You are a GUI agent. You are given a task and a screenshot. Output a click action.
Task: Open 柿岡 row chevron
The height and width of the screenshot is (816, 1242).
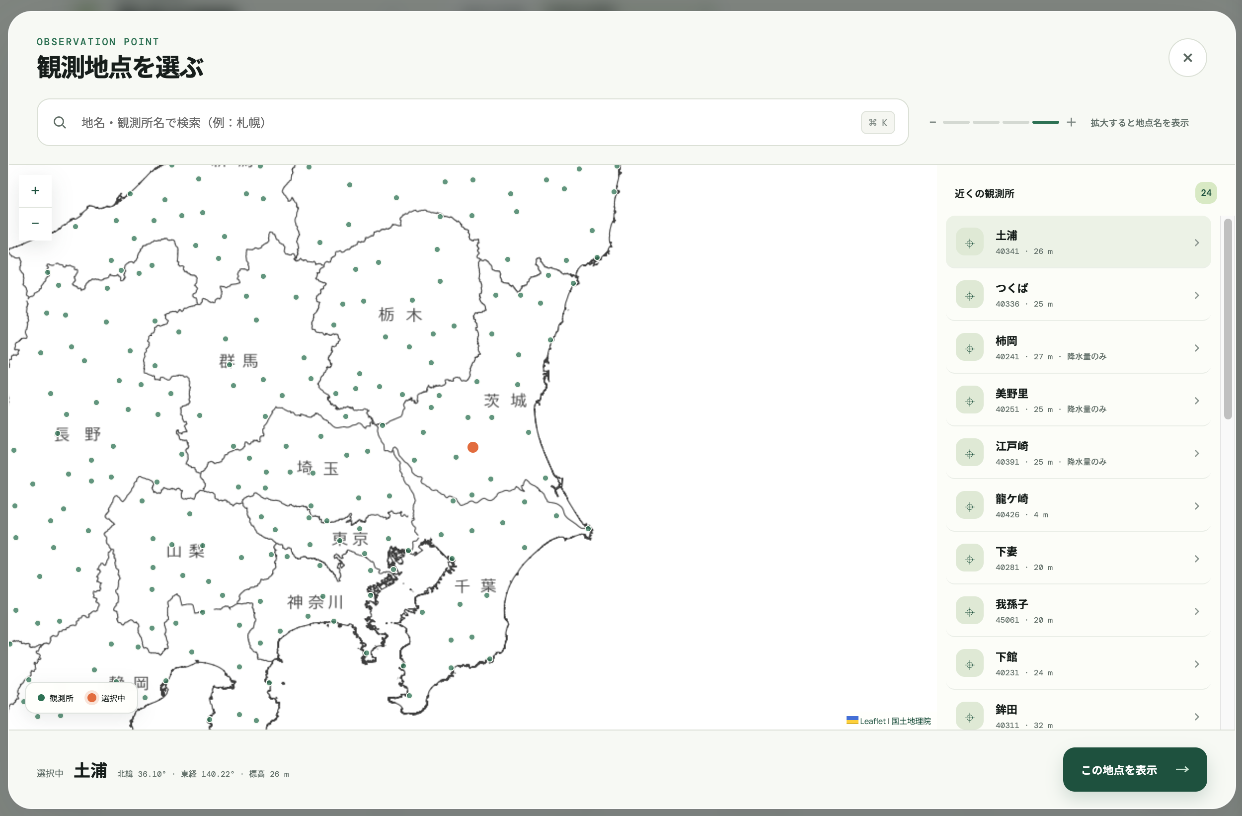(x=1197, y=348)
